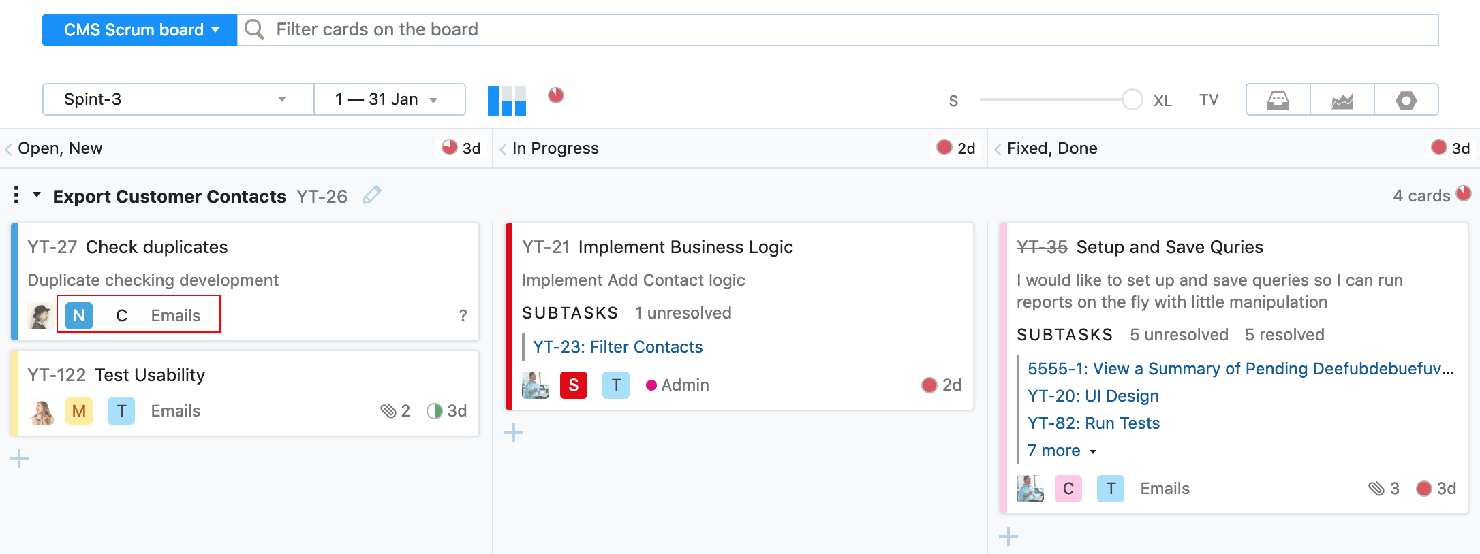Click the 2d estimate on YT-21 card
Screen dimensions: 1480x554
point(941,385)
